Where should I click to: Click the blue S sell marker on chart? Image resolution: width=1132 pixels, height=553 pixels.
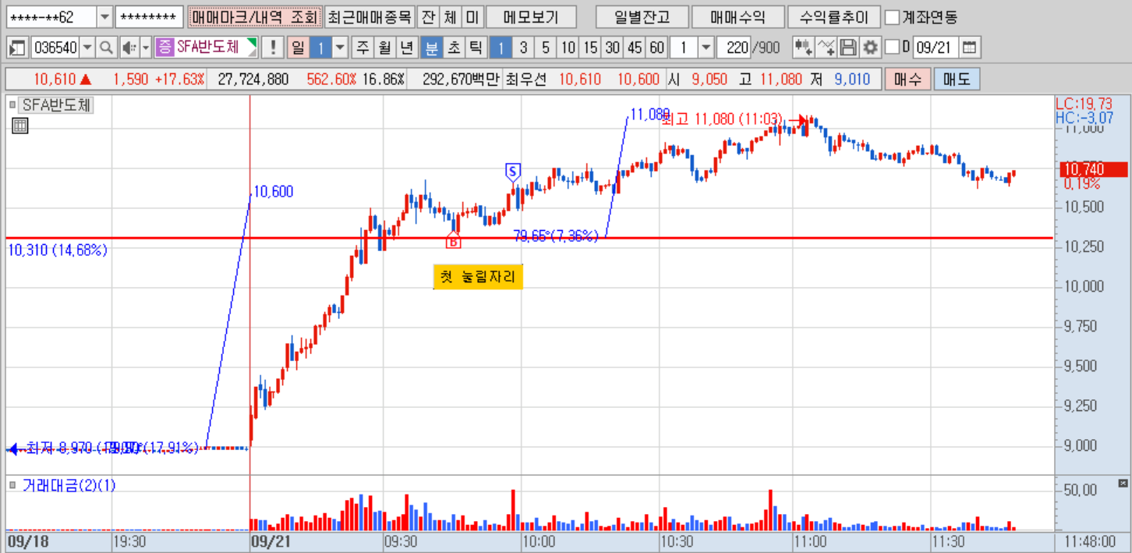(512, 171)
